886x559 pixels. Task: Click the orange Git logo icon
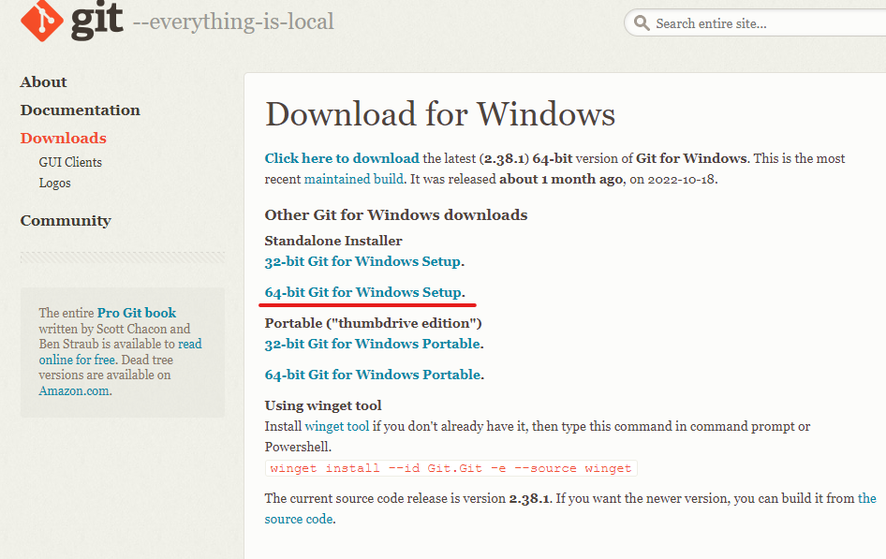[x=42, y=21]
